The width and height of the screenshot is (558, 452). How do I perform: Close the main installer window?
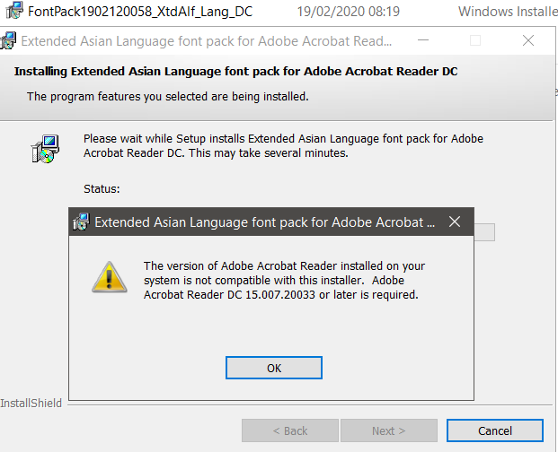[x=528, y=41]
